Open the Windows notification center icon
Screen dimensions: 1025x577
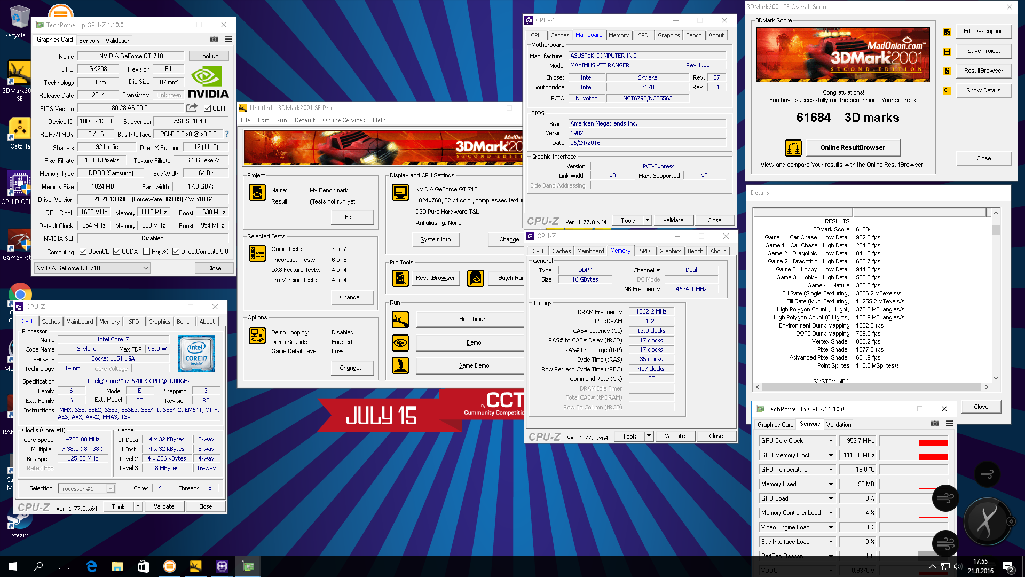pyautogui.click(x=1008, y=566)
